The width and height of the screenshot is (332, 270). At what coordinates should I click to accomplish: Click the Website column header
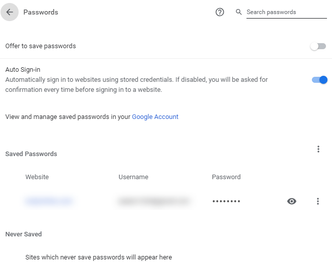pyautogui.click(x=37, y=177)
